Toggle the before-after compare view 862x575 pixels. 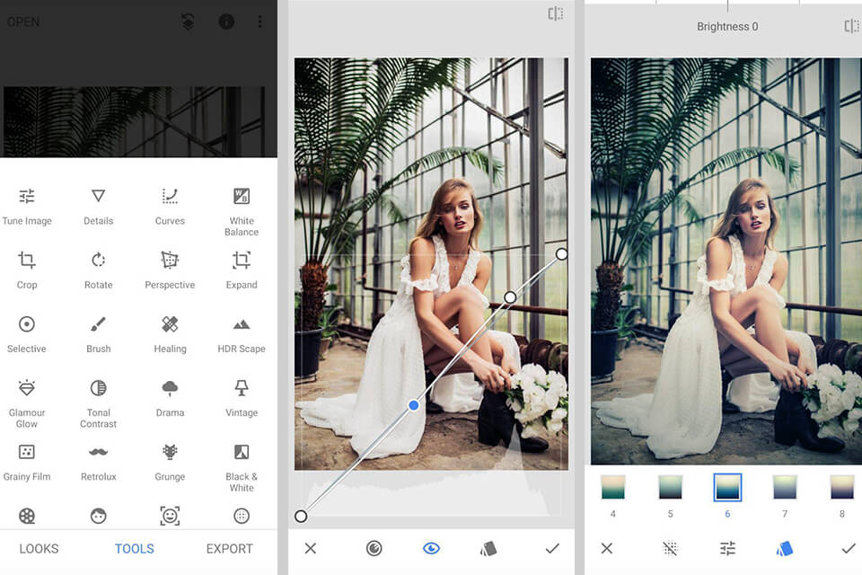pos(558,13)
